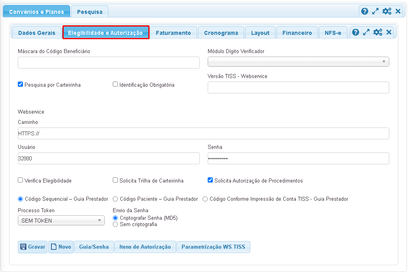
Task: Expand the outer panel with arrows icon
Action: 375,11
